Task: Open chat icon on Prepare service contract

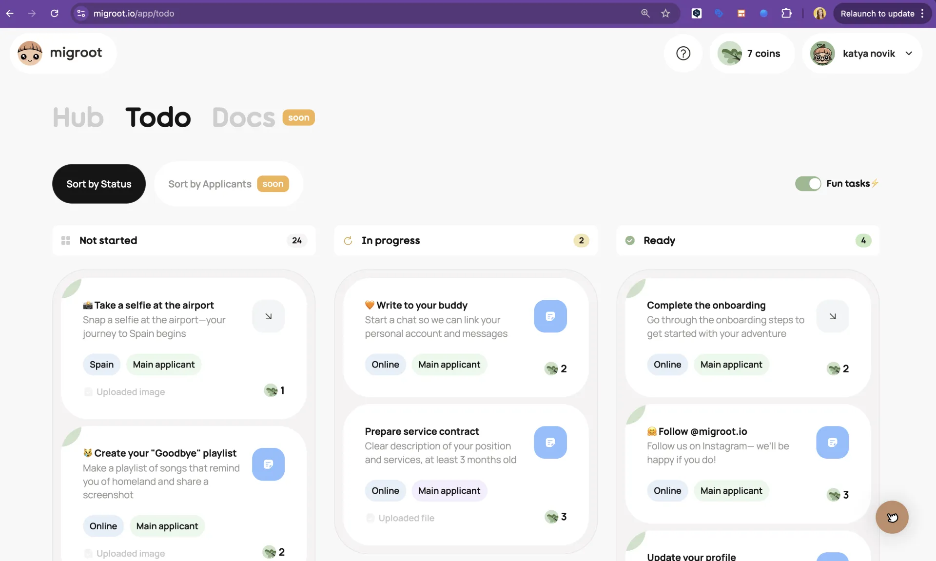Action: (550, 443)
